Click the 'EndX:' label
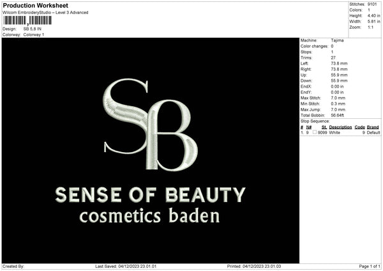 [x=306, y=86]
